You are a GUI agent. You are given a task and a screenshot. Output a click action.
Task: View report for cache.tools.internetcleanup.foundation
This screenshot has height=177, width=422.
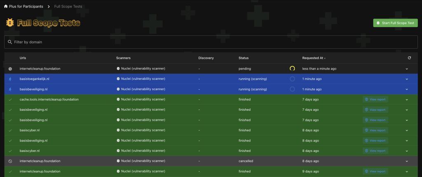point(375,100)
